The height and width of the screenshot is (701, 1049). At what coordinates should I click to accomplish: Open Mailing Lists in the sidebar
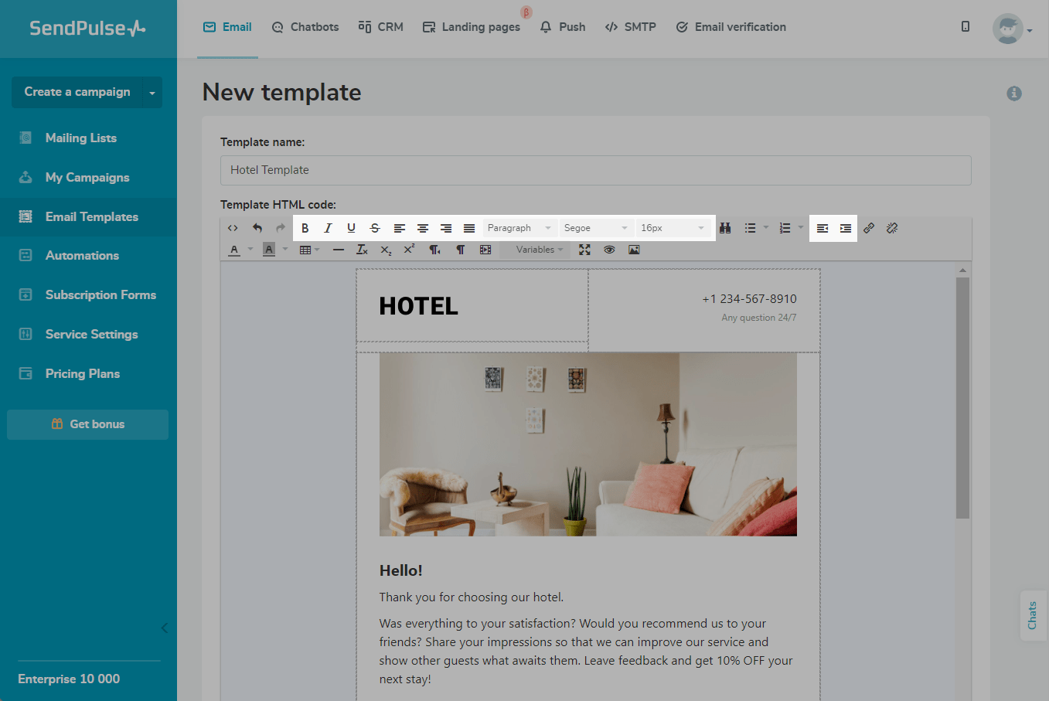point(80,138)
